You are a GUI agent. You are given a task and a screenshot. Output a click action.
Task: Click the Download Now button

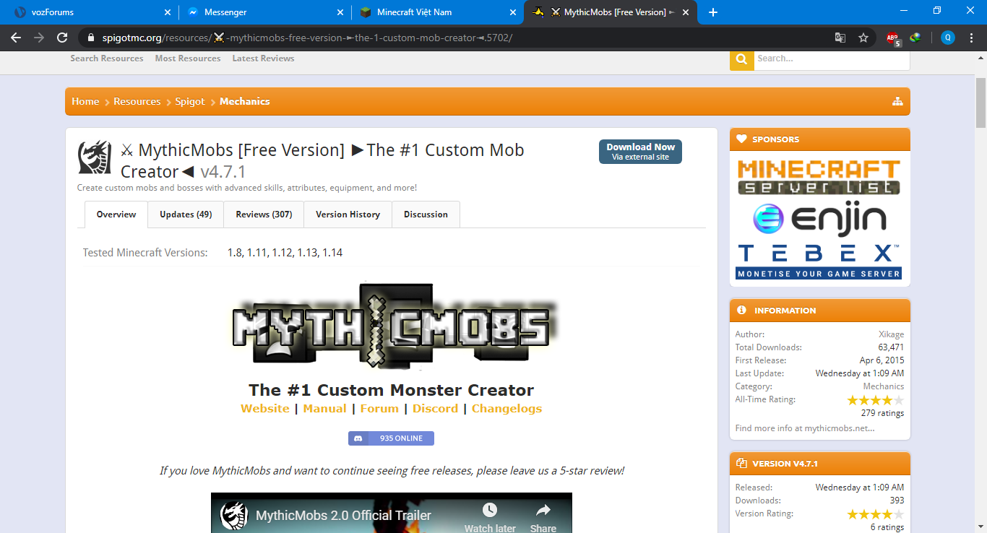coord(640,152)
